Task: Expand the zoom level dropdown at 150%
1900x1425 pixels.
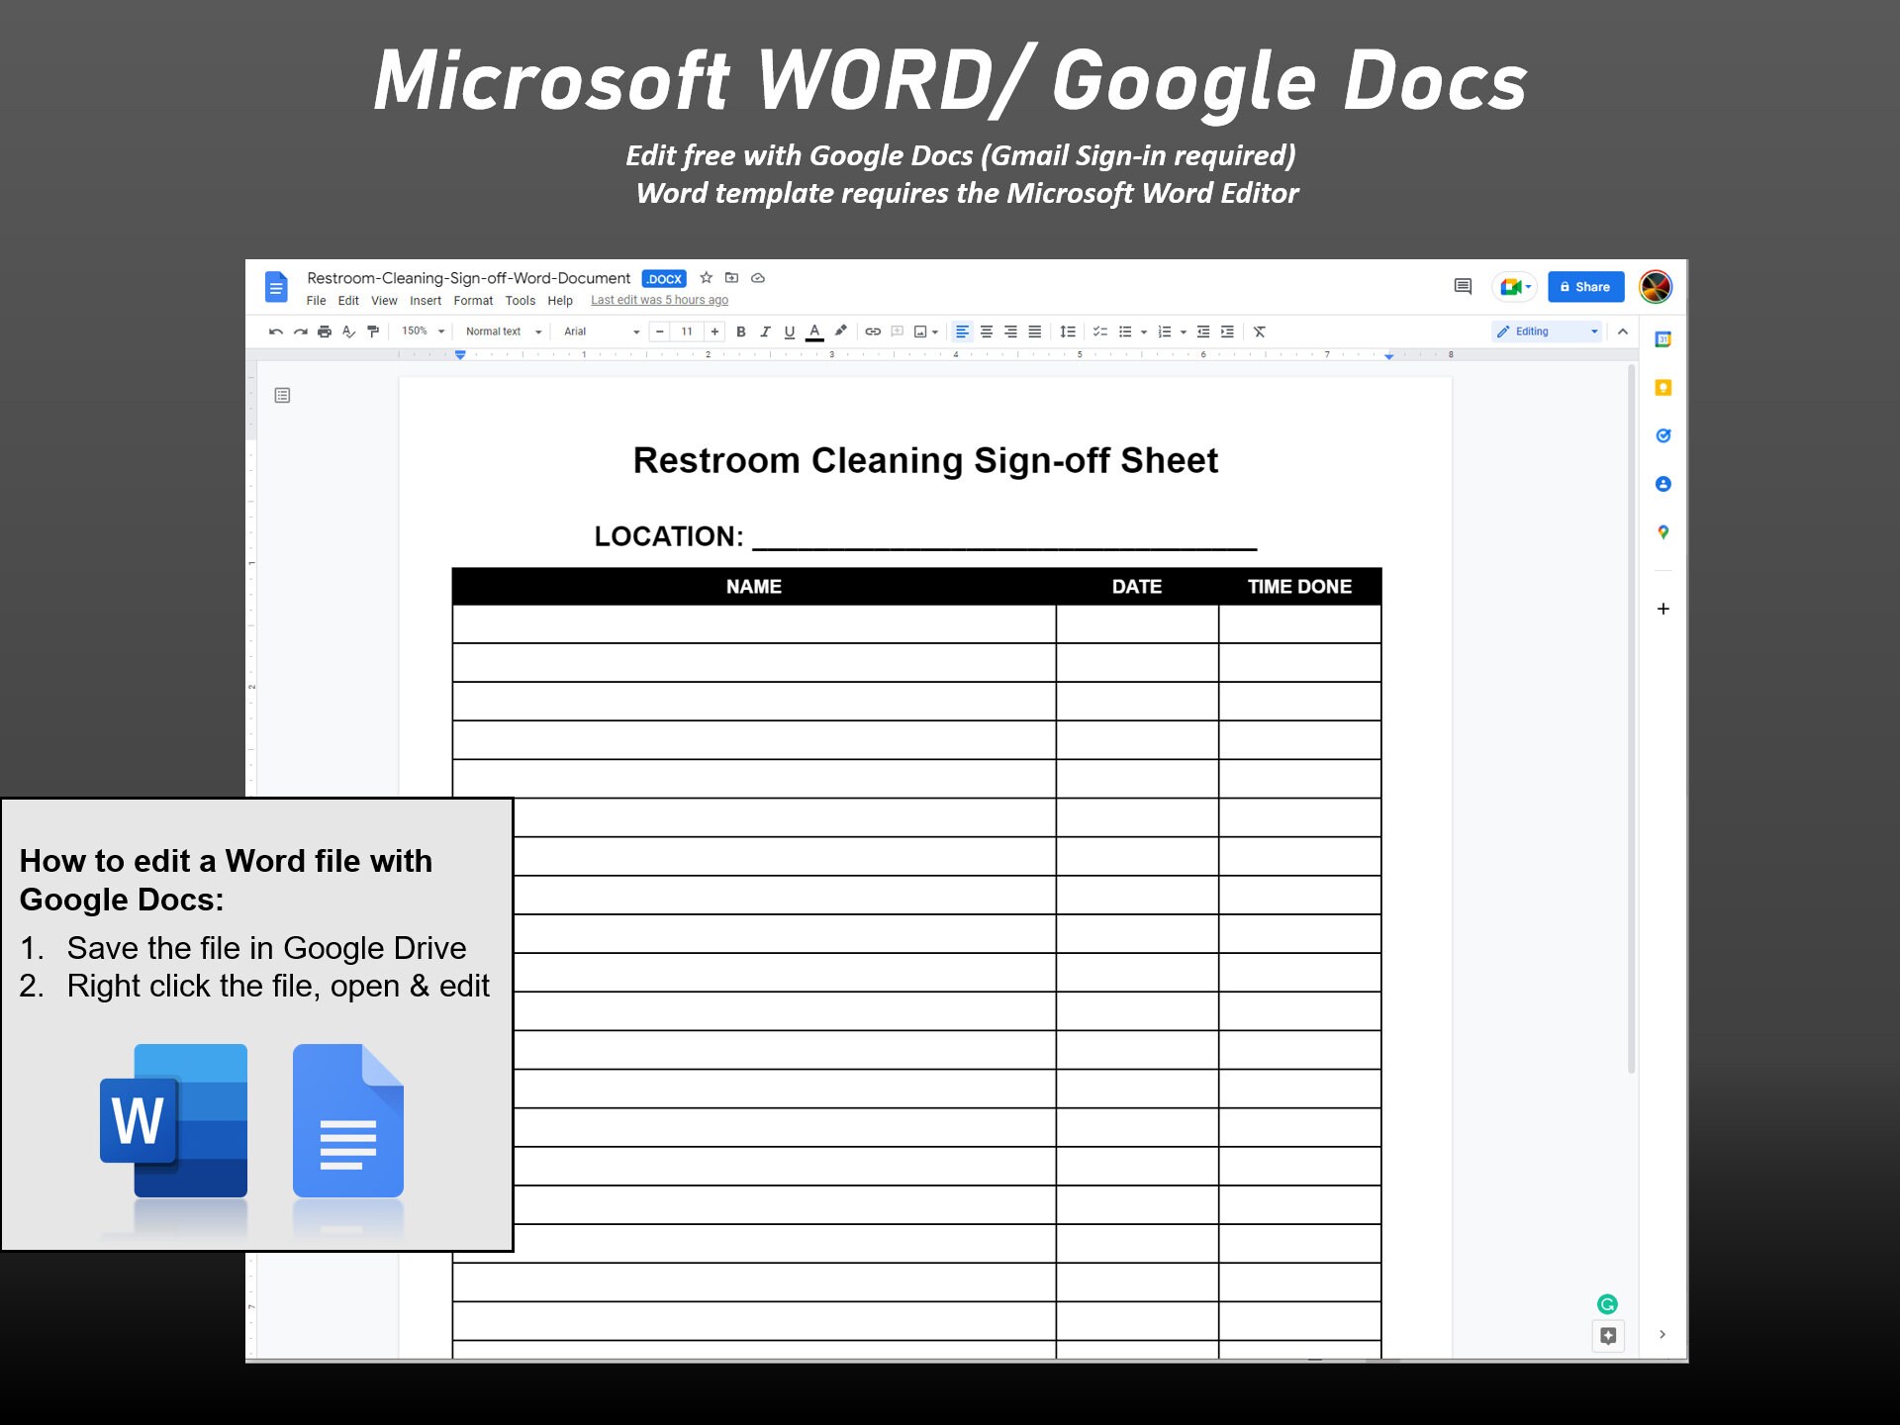Action: point(423,332)
